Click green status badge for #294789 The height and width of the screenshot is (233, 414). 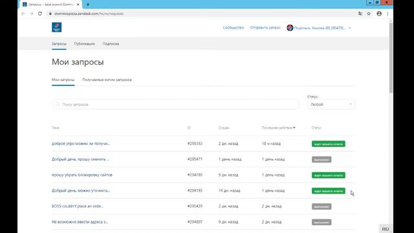[329, 175]
